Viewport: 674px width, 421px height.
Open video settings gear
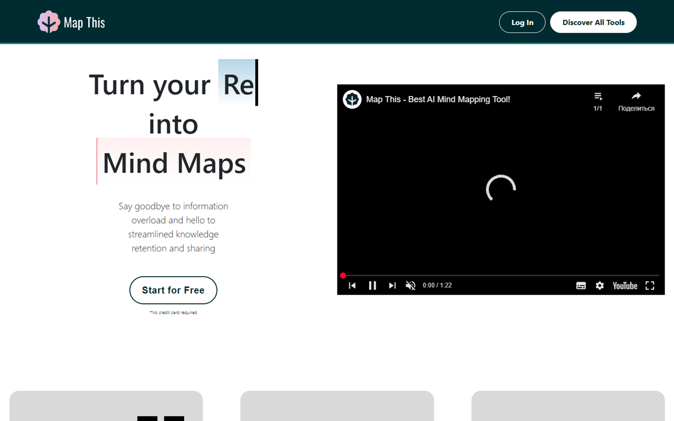click(x=600, y=285)
